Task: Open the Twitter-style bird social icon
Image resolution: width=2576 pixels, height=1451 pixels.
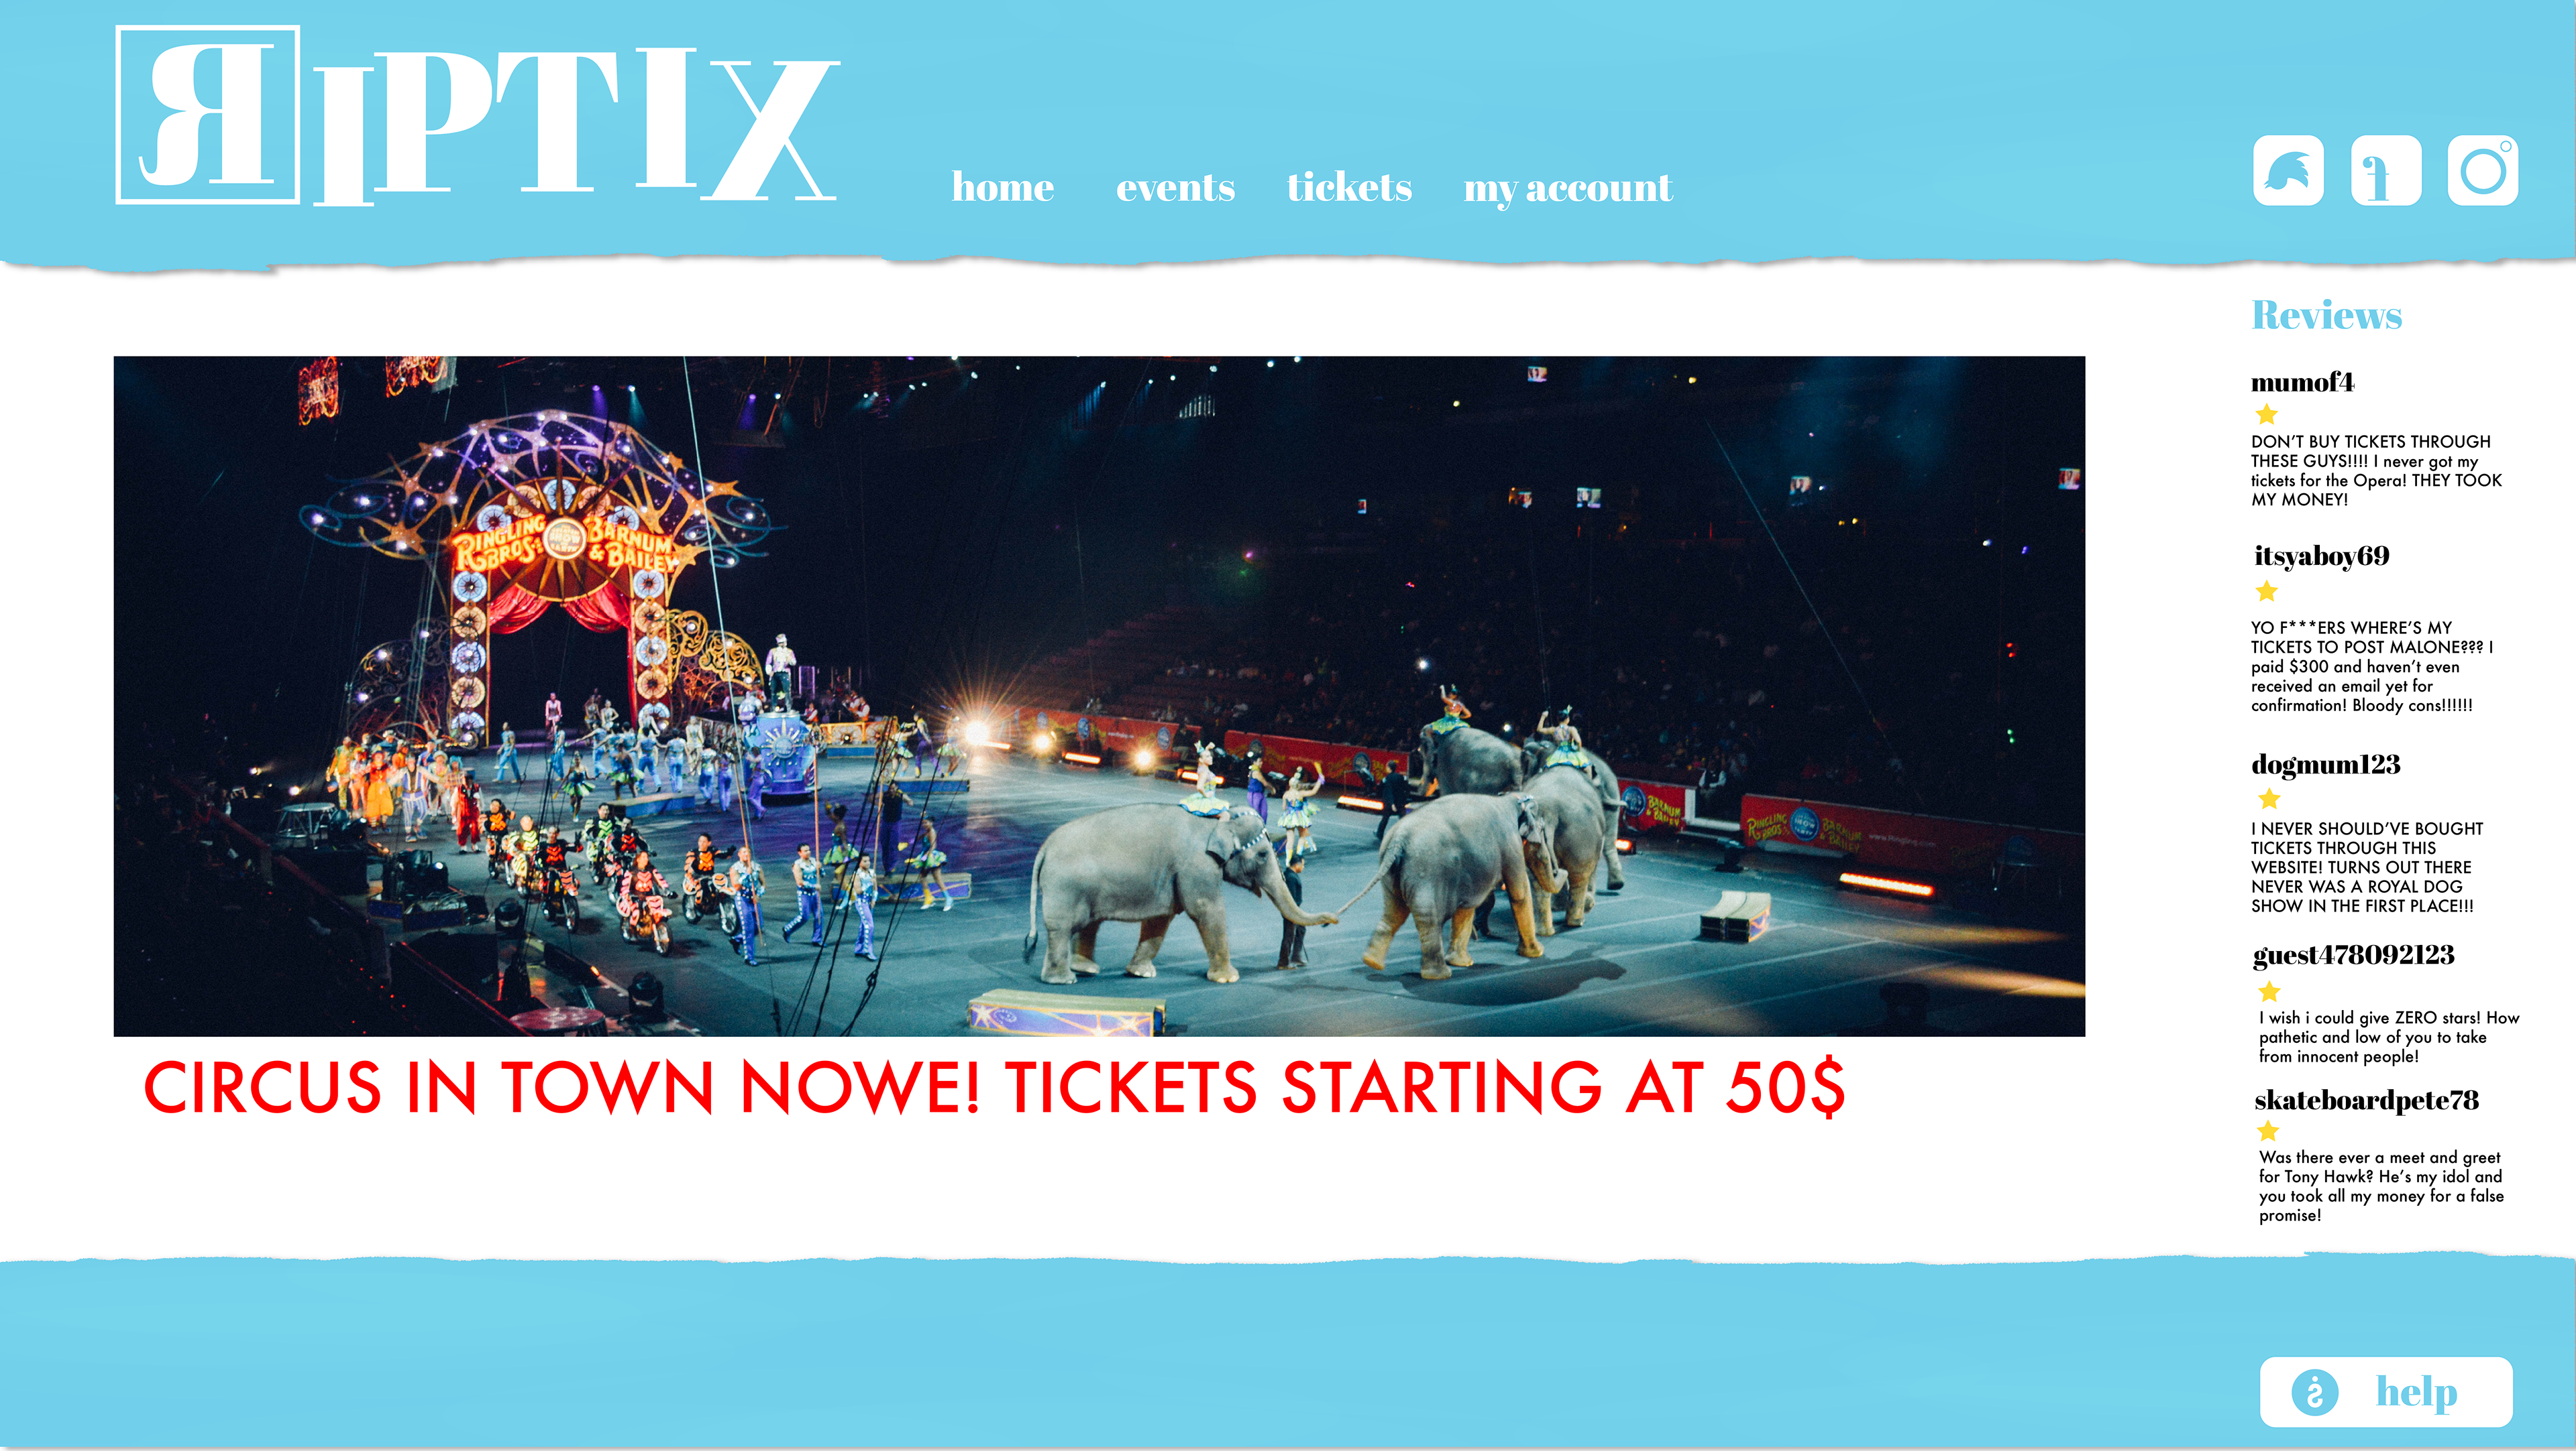Action: pyautogui.click(x=2288, y=171)
